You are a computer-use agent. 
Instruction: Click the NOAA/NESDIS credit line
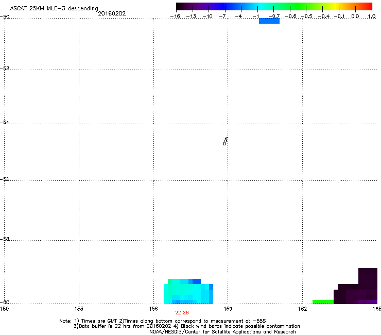point(222,332)
